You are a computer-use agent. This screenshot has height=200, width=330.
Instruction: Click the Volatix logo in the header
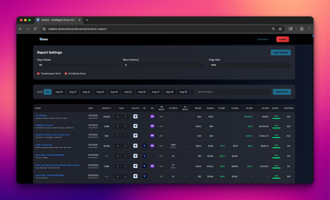click(44, 39)
